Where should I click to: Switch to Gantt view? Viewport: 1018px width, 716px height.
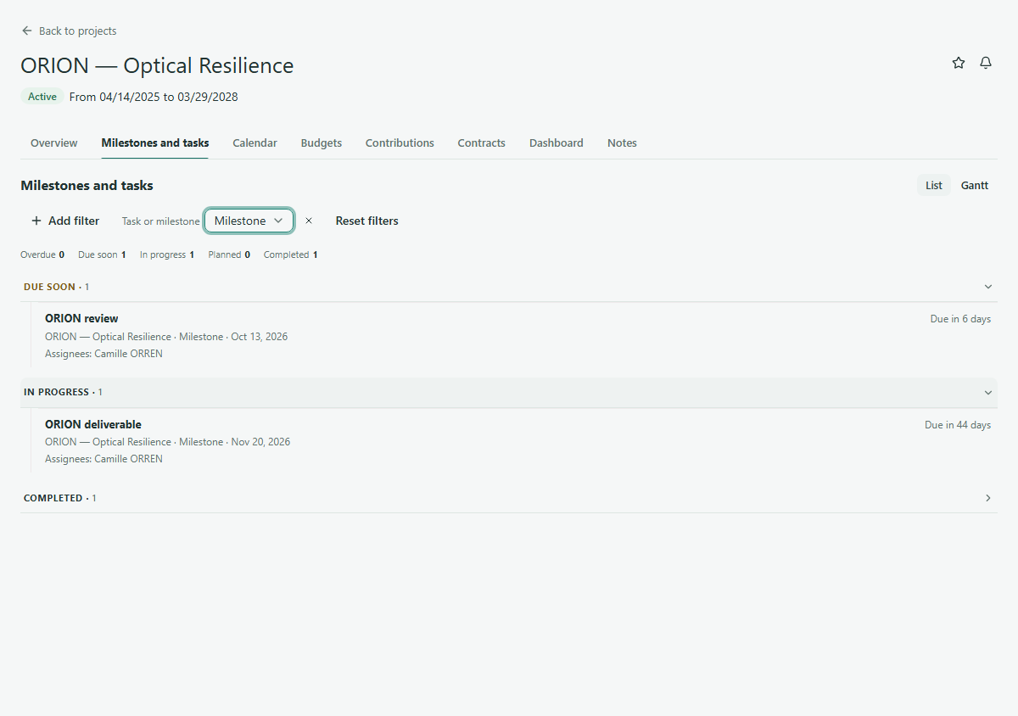[x=975, y=185]
